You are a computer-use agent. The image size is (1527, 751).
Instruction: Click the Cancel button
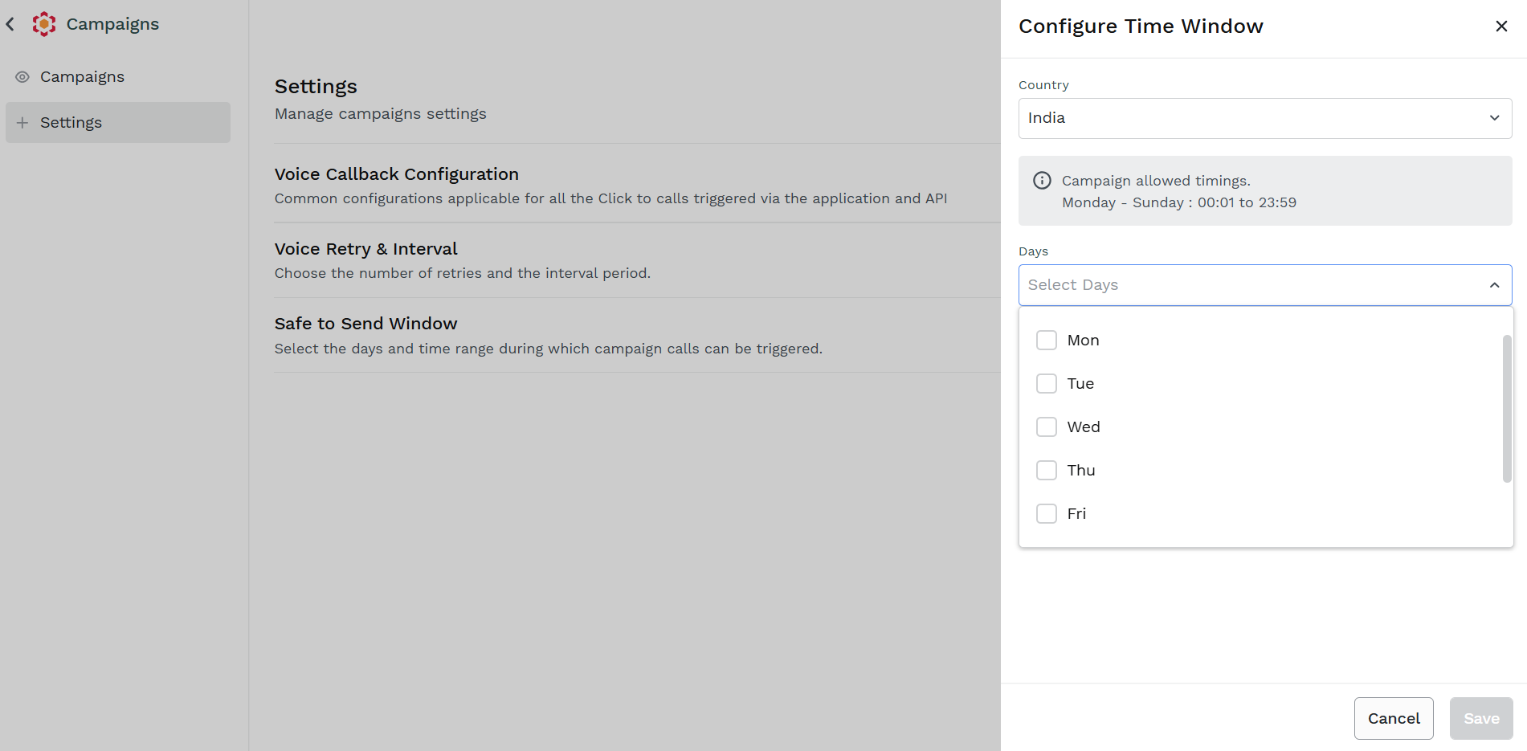click(1394, 719)
